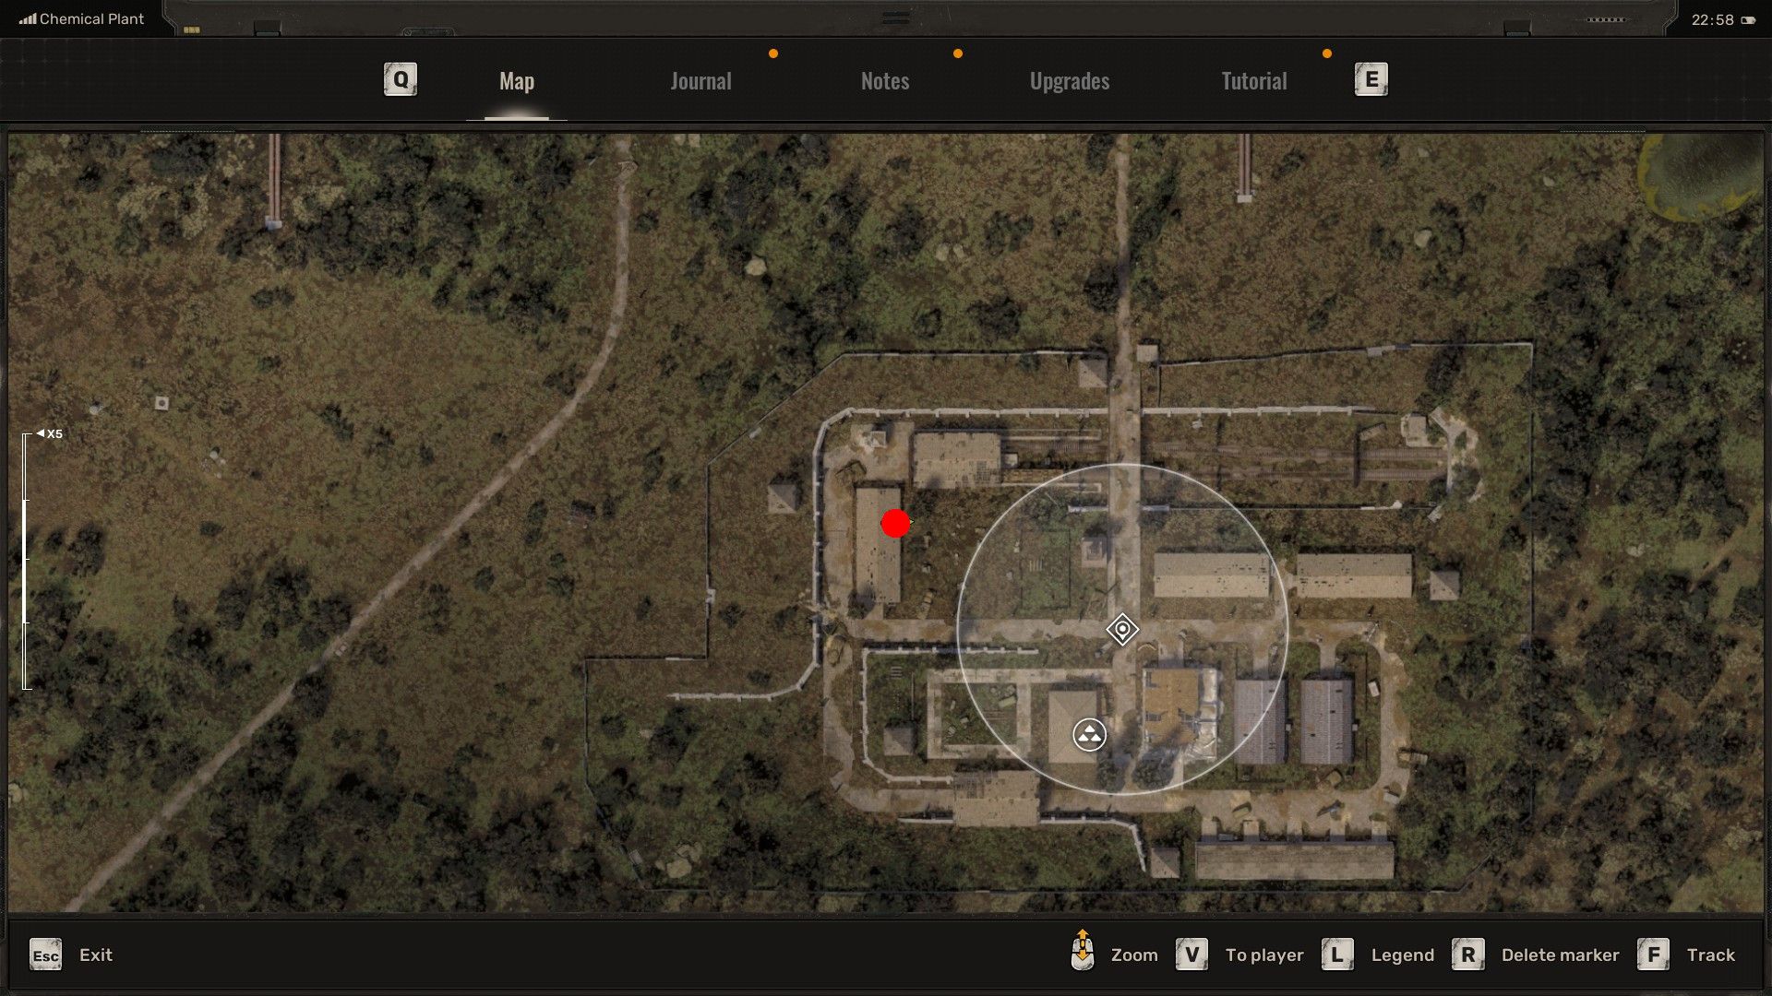Click the battery icon beside the clock

(x=1748, y=20)
